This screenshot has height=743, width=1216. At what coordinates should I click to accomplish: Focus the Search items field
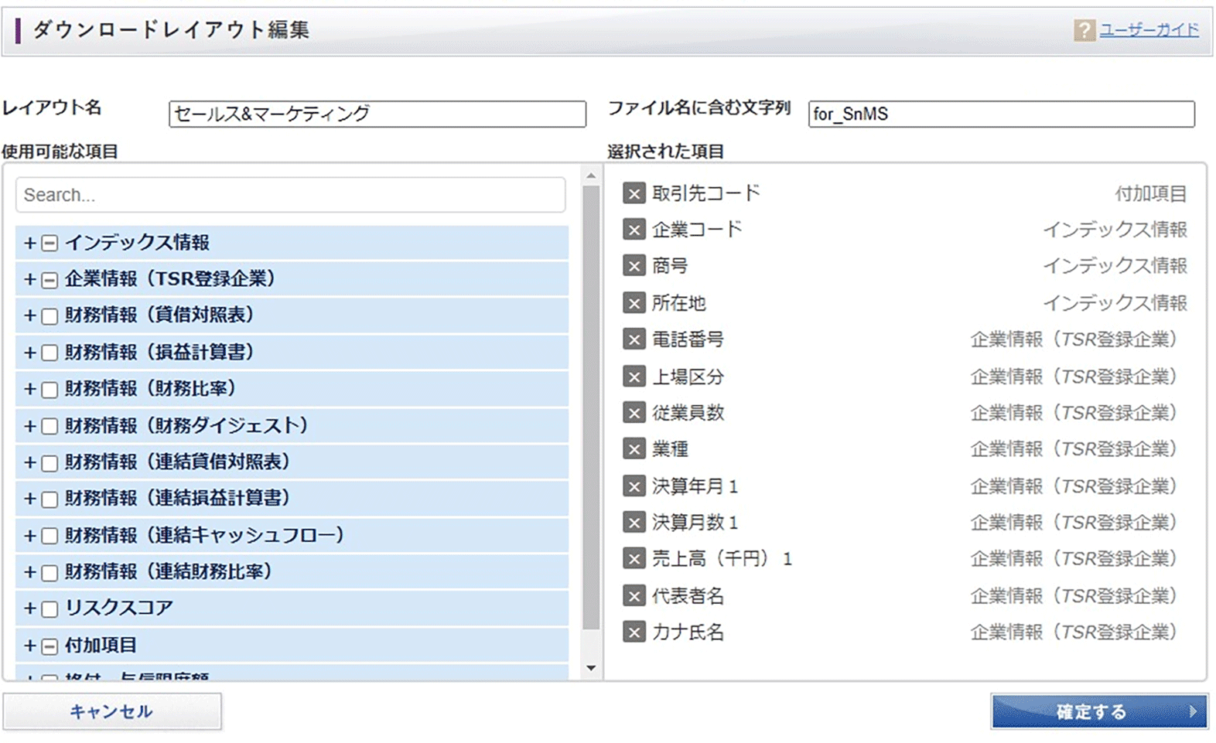coord(291,195)
